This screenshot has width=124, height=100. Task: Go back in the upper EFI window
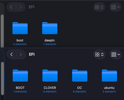(x=11, y=7)
